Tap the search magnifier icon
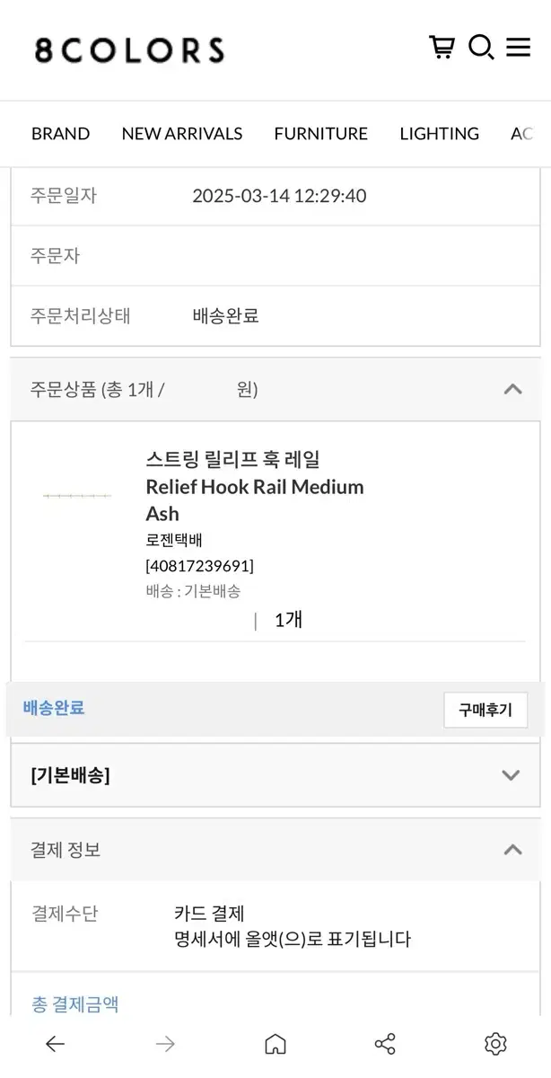Viewport: 551px width, 1078px height. pos(481,48)
